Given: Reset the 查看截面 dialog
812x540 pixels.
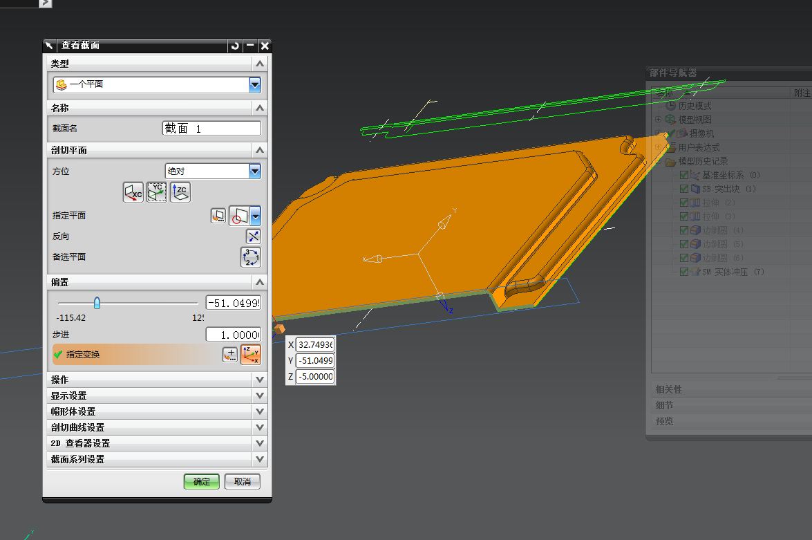Looking at the screenshot, I should click(235, 46).
